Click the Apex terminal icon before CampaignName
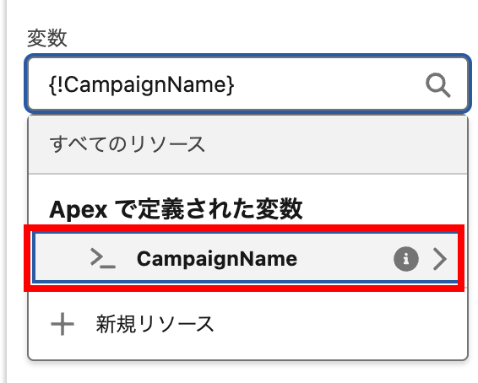This screenshot has width=478, height=383. pos(103,258)
